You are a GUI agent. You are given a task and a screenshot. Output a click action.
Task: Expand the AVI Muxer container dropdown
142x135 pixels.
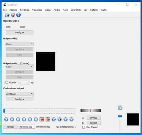click(x=20, y=94)
